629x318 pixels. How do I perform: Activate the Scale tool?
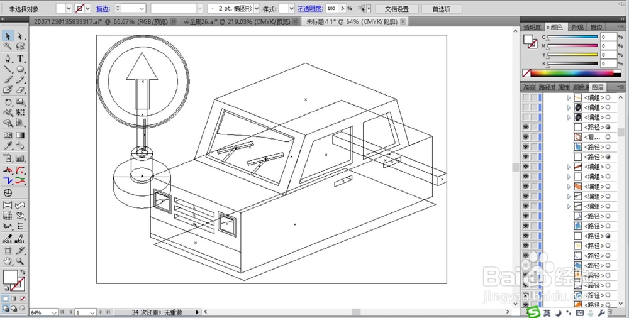[x=21, y=102]
